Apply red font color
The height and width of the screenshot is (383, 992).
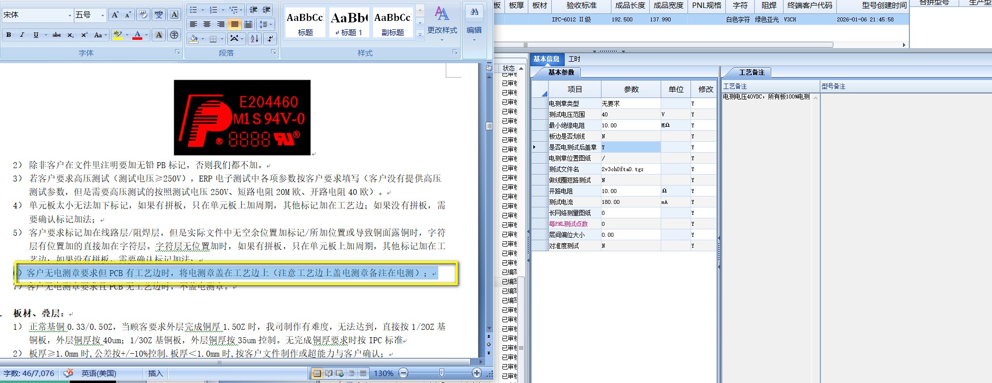click(137, 35)
